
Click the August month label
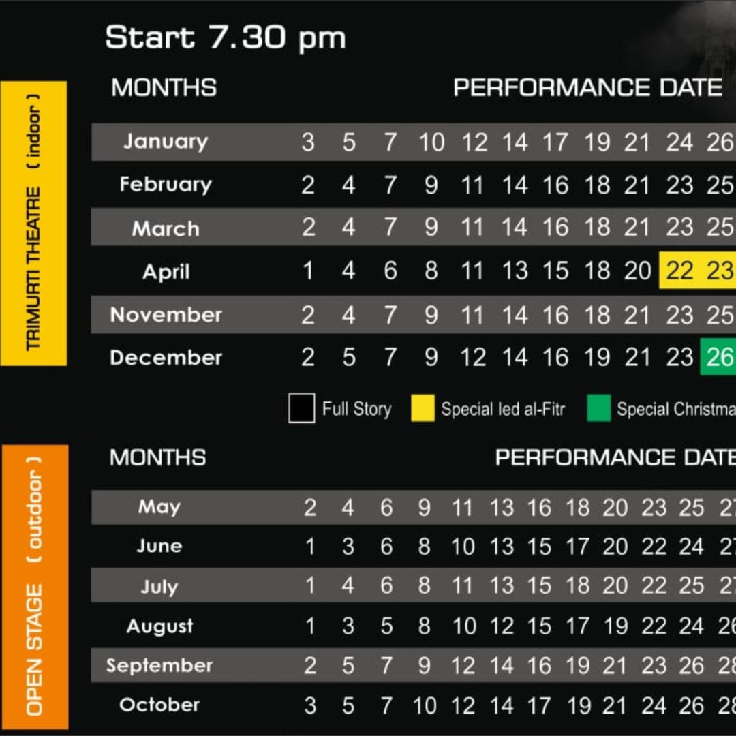pos(159,626)
